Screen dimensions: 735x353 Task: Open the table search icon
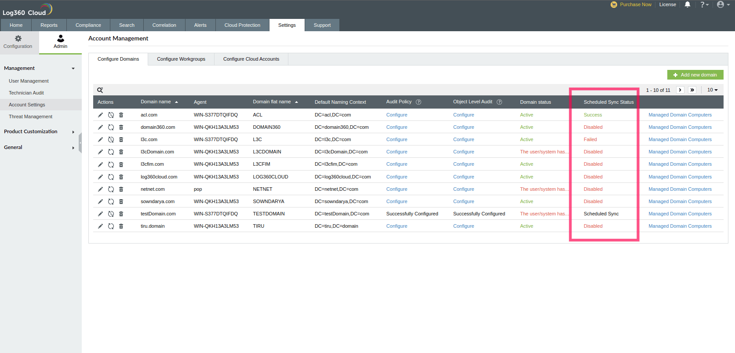(x=100, y=90)
